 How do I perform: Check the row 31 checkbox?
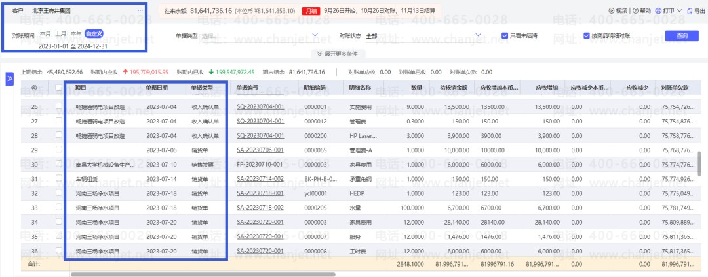tap(58, 178)
